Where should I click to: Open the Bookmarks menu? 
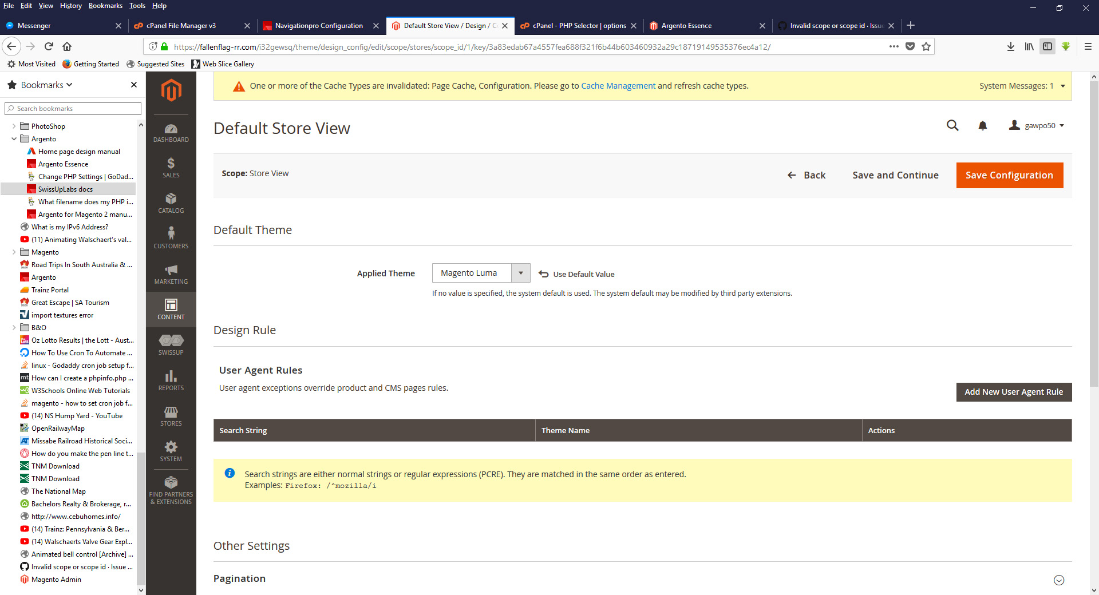105,6
